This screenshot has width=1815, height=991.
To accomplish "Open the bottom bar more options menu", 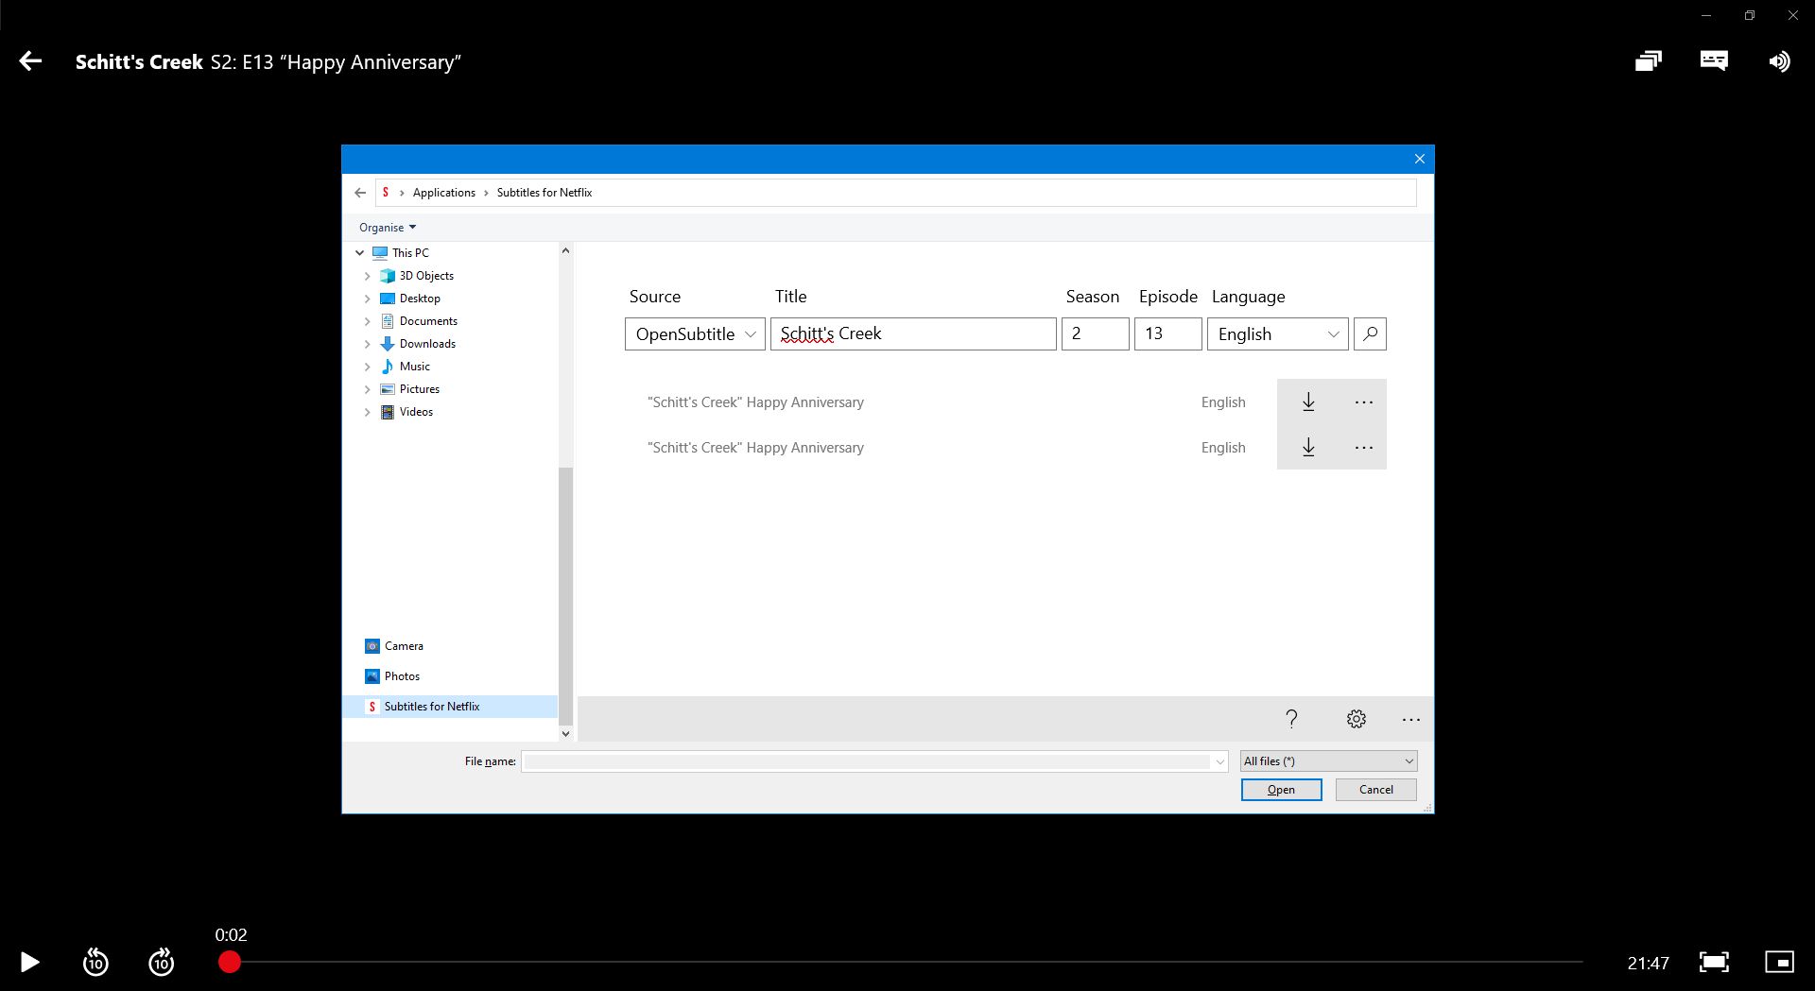I will 1410,719.
